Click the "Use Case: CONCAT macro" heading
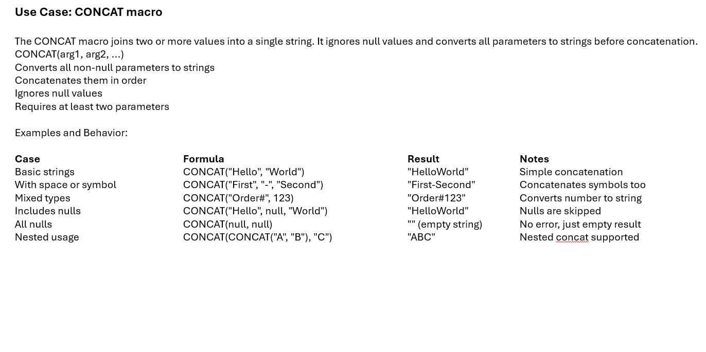Screen dimensions: 706x352 pos(89,12)
